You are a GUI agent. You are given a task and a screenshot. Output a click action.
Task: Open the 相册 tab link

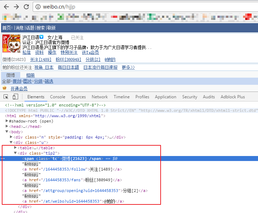pos(30,76)
